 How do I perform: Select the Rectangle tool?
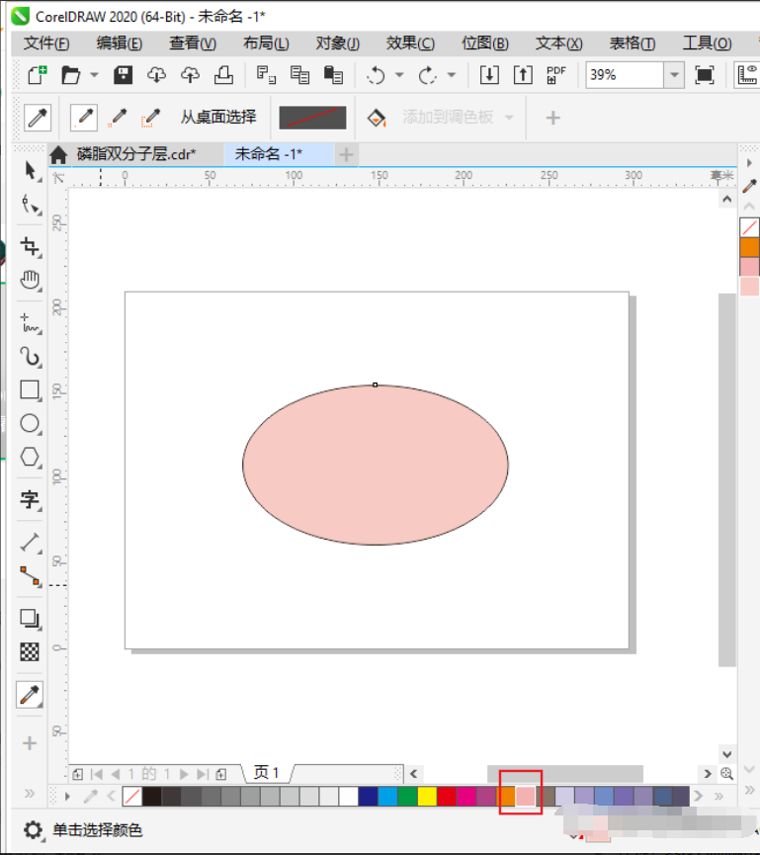[31, 390]
